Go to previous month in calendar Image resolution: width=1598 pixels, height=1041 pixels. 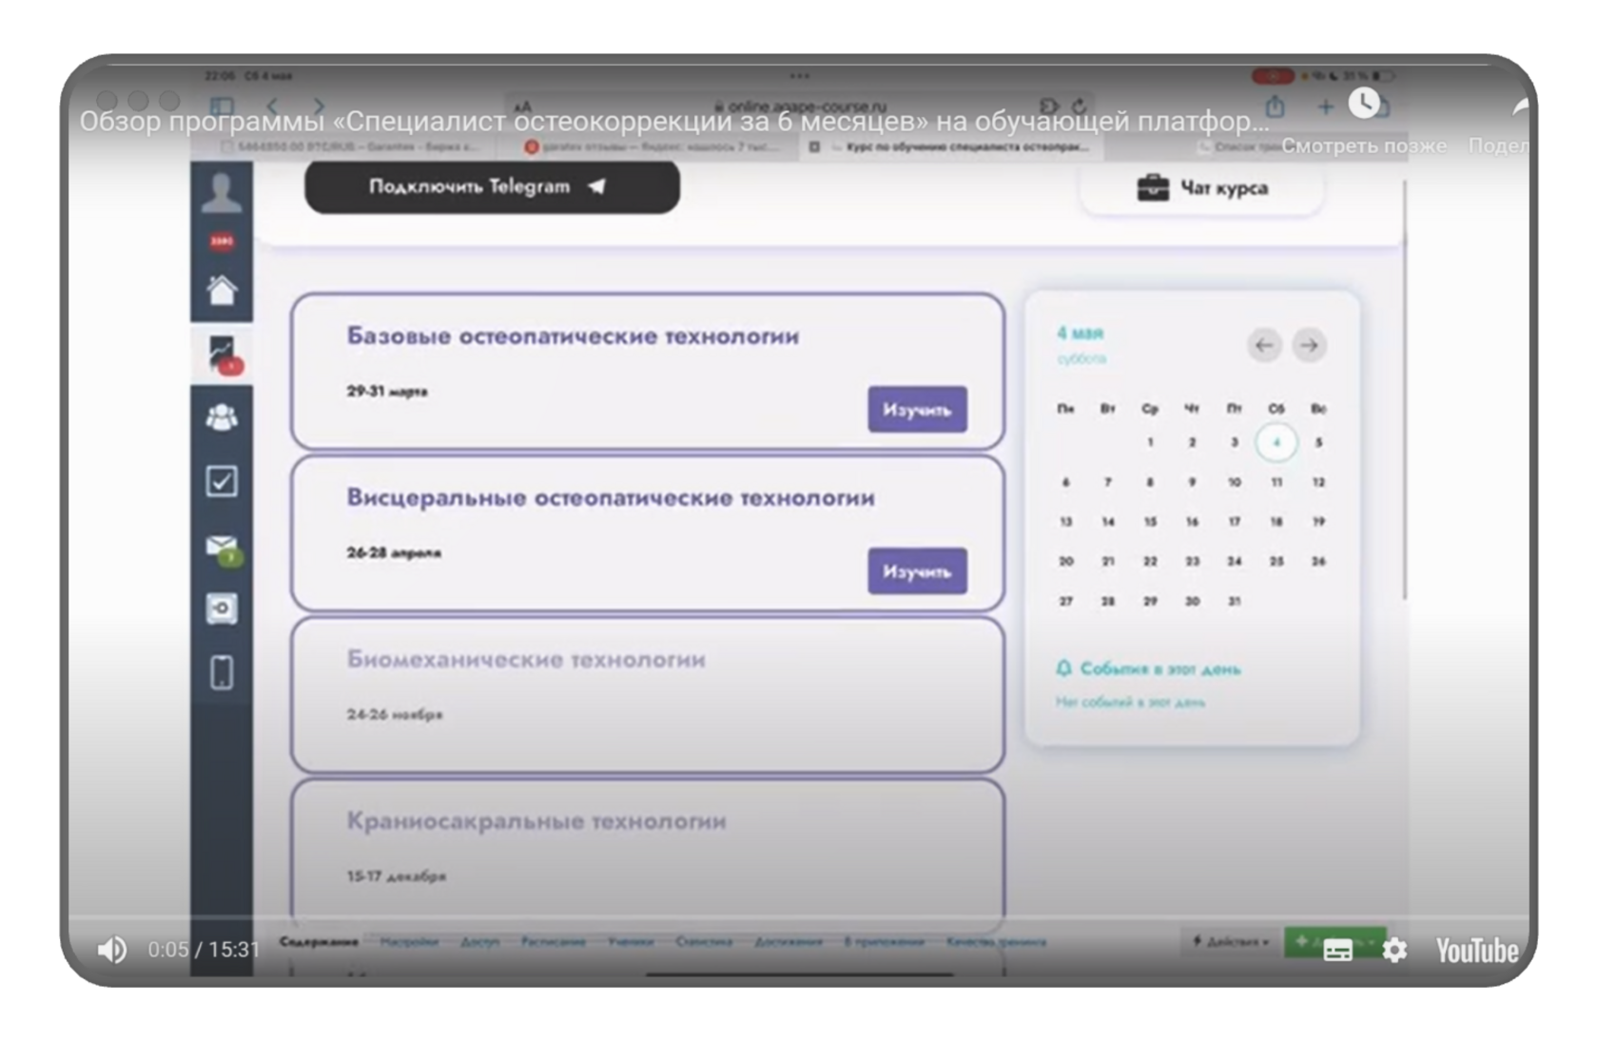1264,345
